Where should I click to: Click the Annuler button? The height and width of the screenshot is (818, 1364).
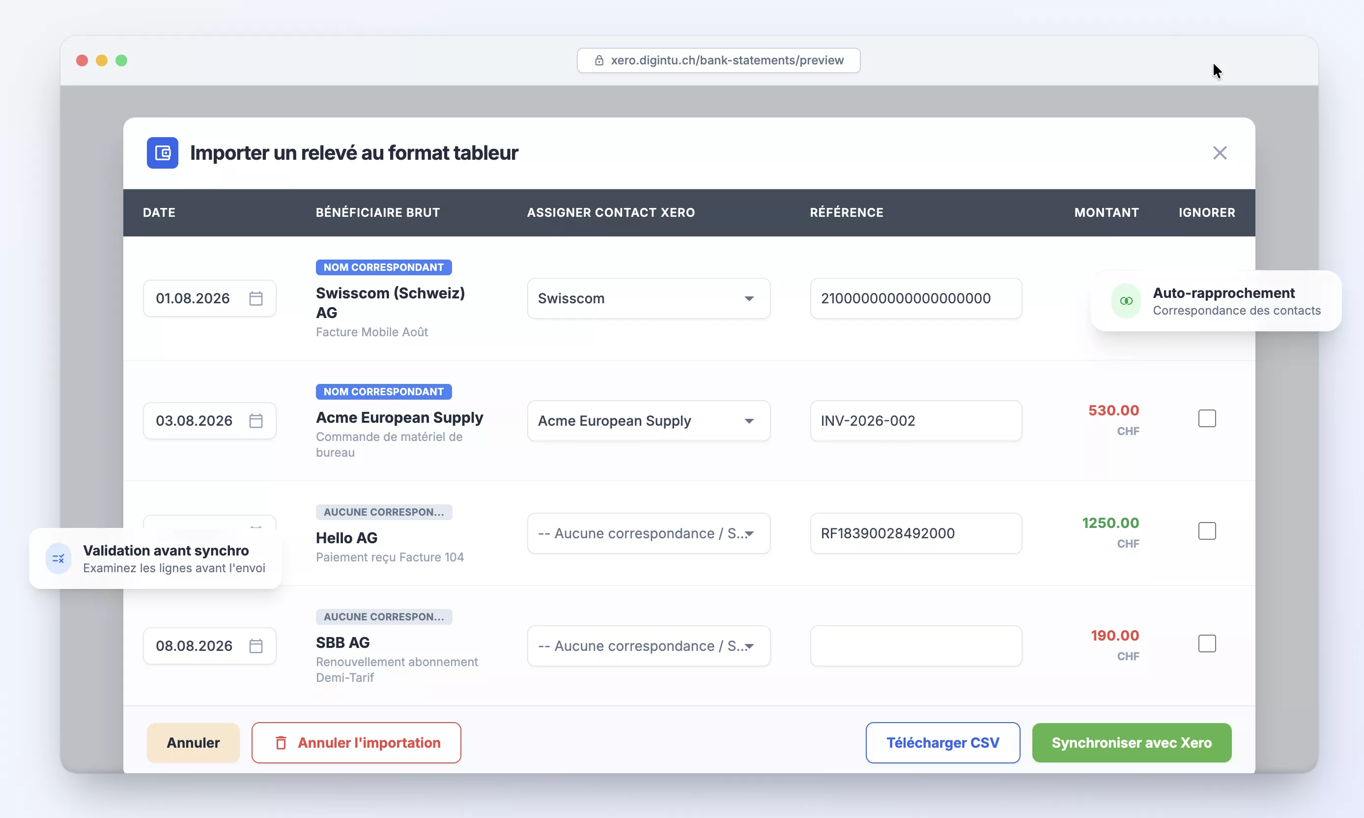(x=194, y=742)
